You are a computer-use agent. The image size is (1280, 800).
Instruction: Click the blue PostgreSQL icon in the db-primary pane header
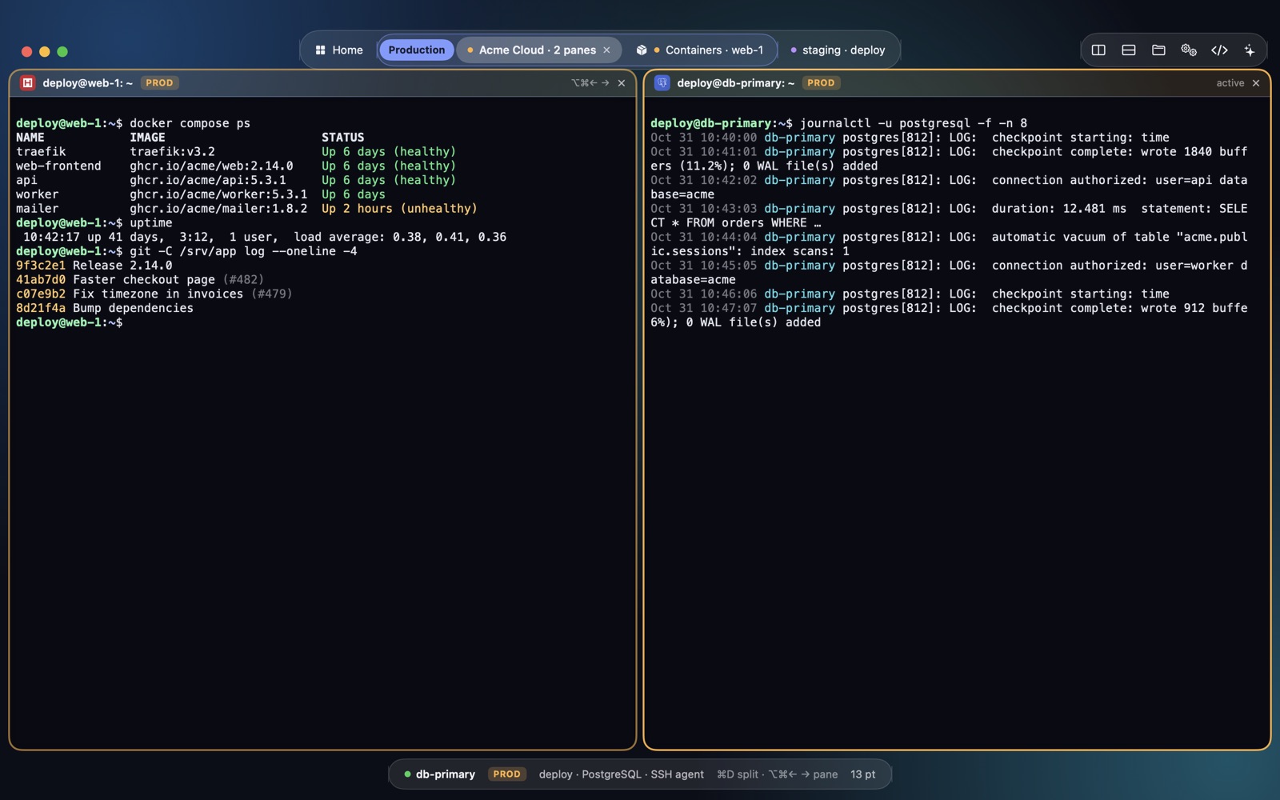tap(662, 82)
